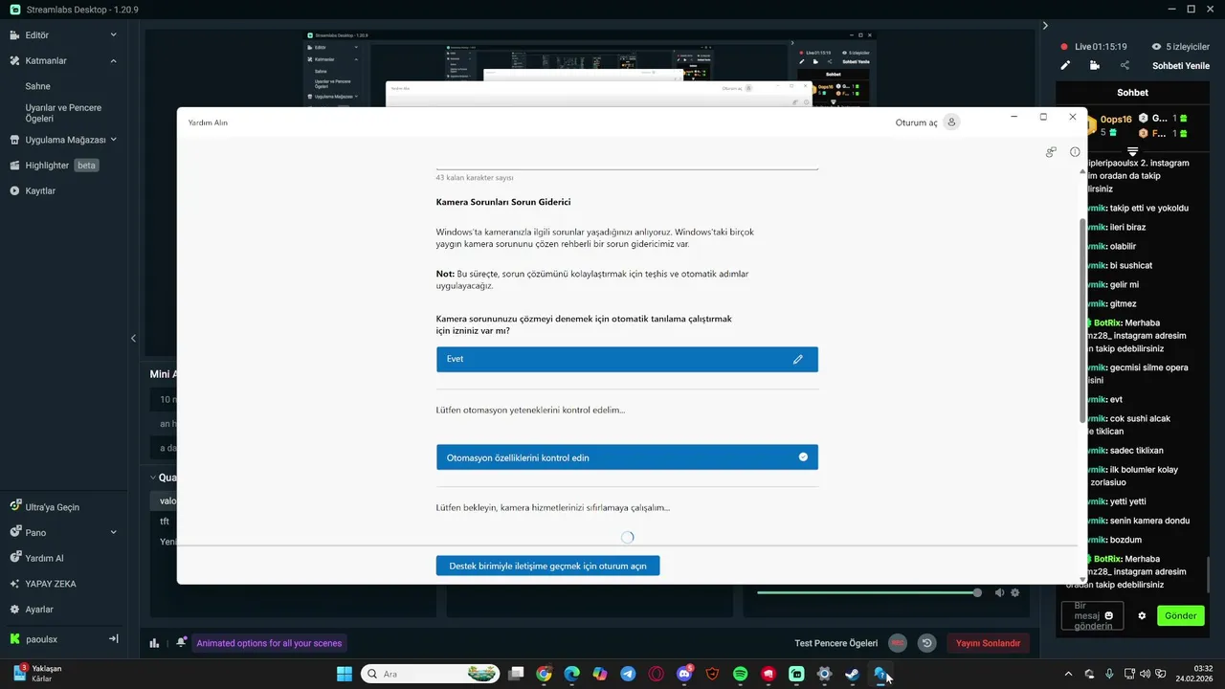Image resolution: width=1225 pixels, height=689 pixels.
Task: Click the 5 izleyiciler eye icon
Action: (1156, 46)
